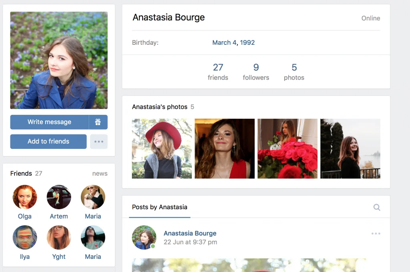
Task: Open the Friends block header
Action: pos(26,174)
